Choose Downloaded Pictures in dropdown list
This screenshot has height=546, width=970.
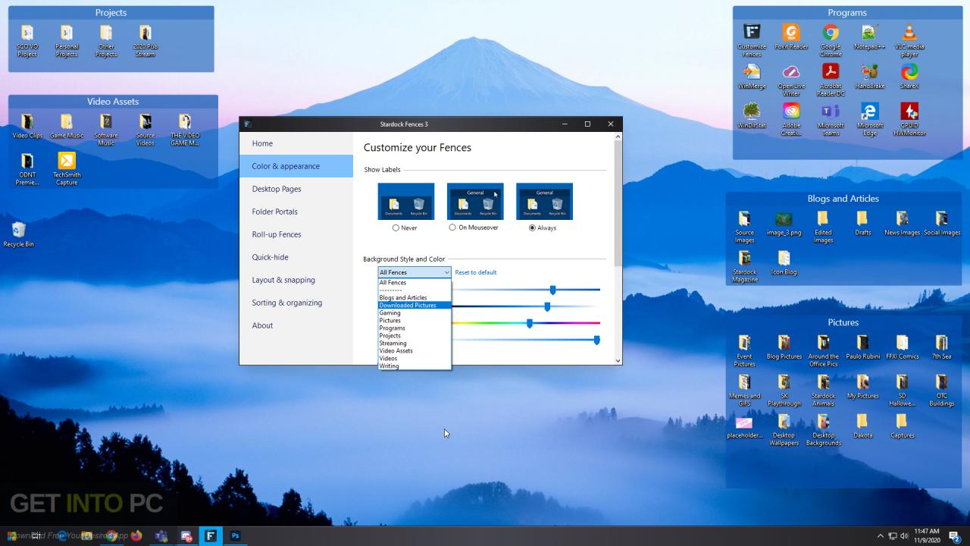pos(415,305)
